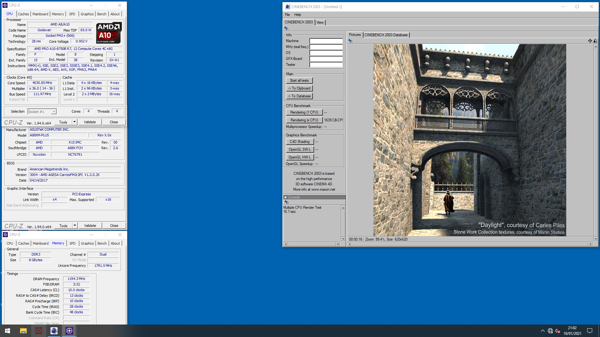Click the top CPU-Z window title icon
The height and width of the screenshot is (337, 600).
(x=5, y=5)
